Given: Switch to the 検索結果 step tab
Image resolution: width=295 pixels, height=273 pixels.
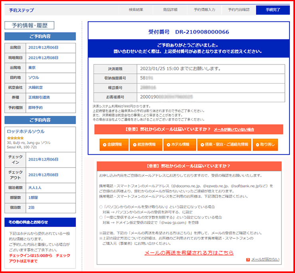Looking at the screenshot, I should (x=136, y=10).
